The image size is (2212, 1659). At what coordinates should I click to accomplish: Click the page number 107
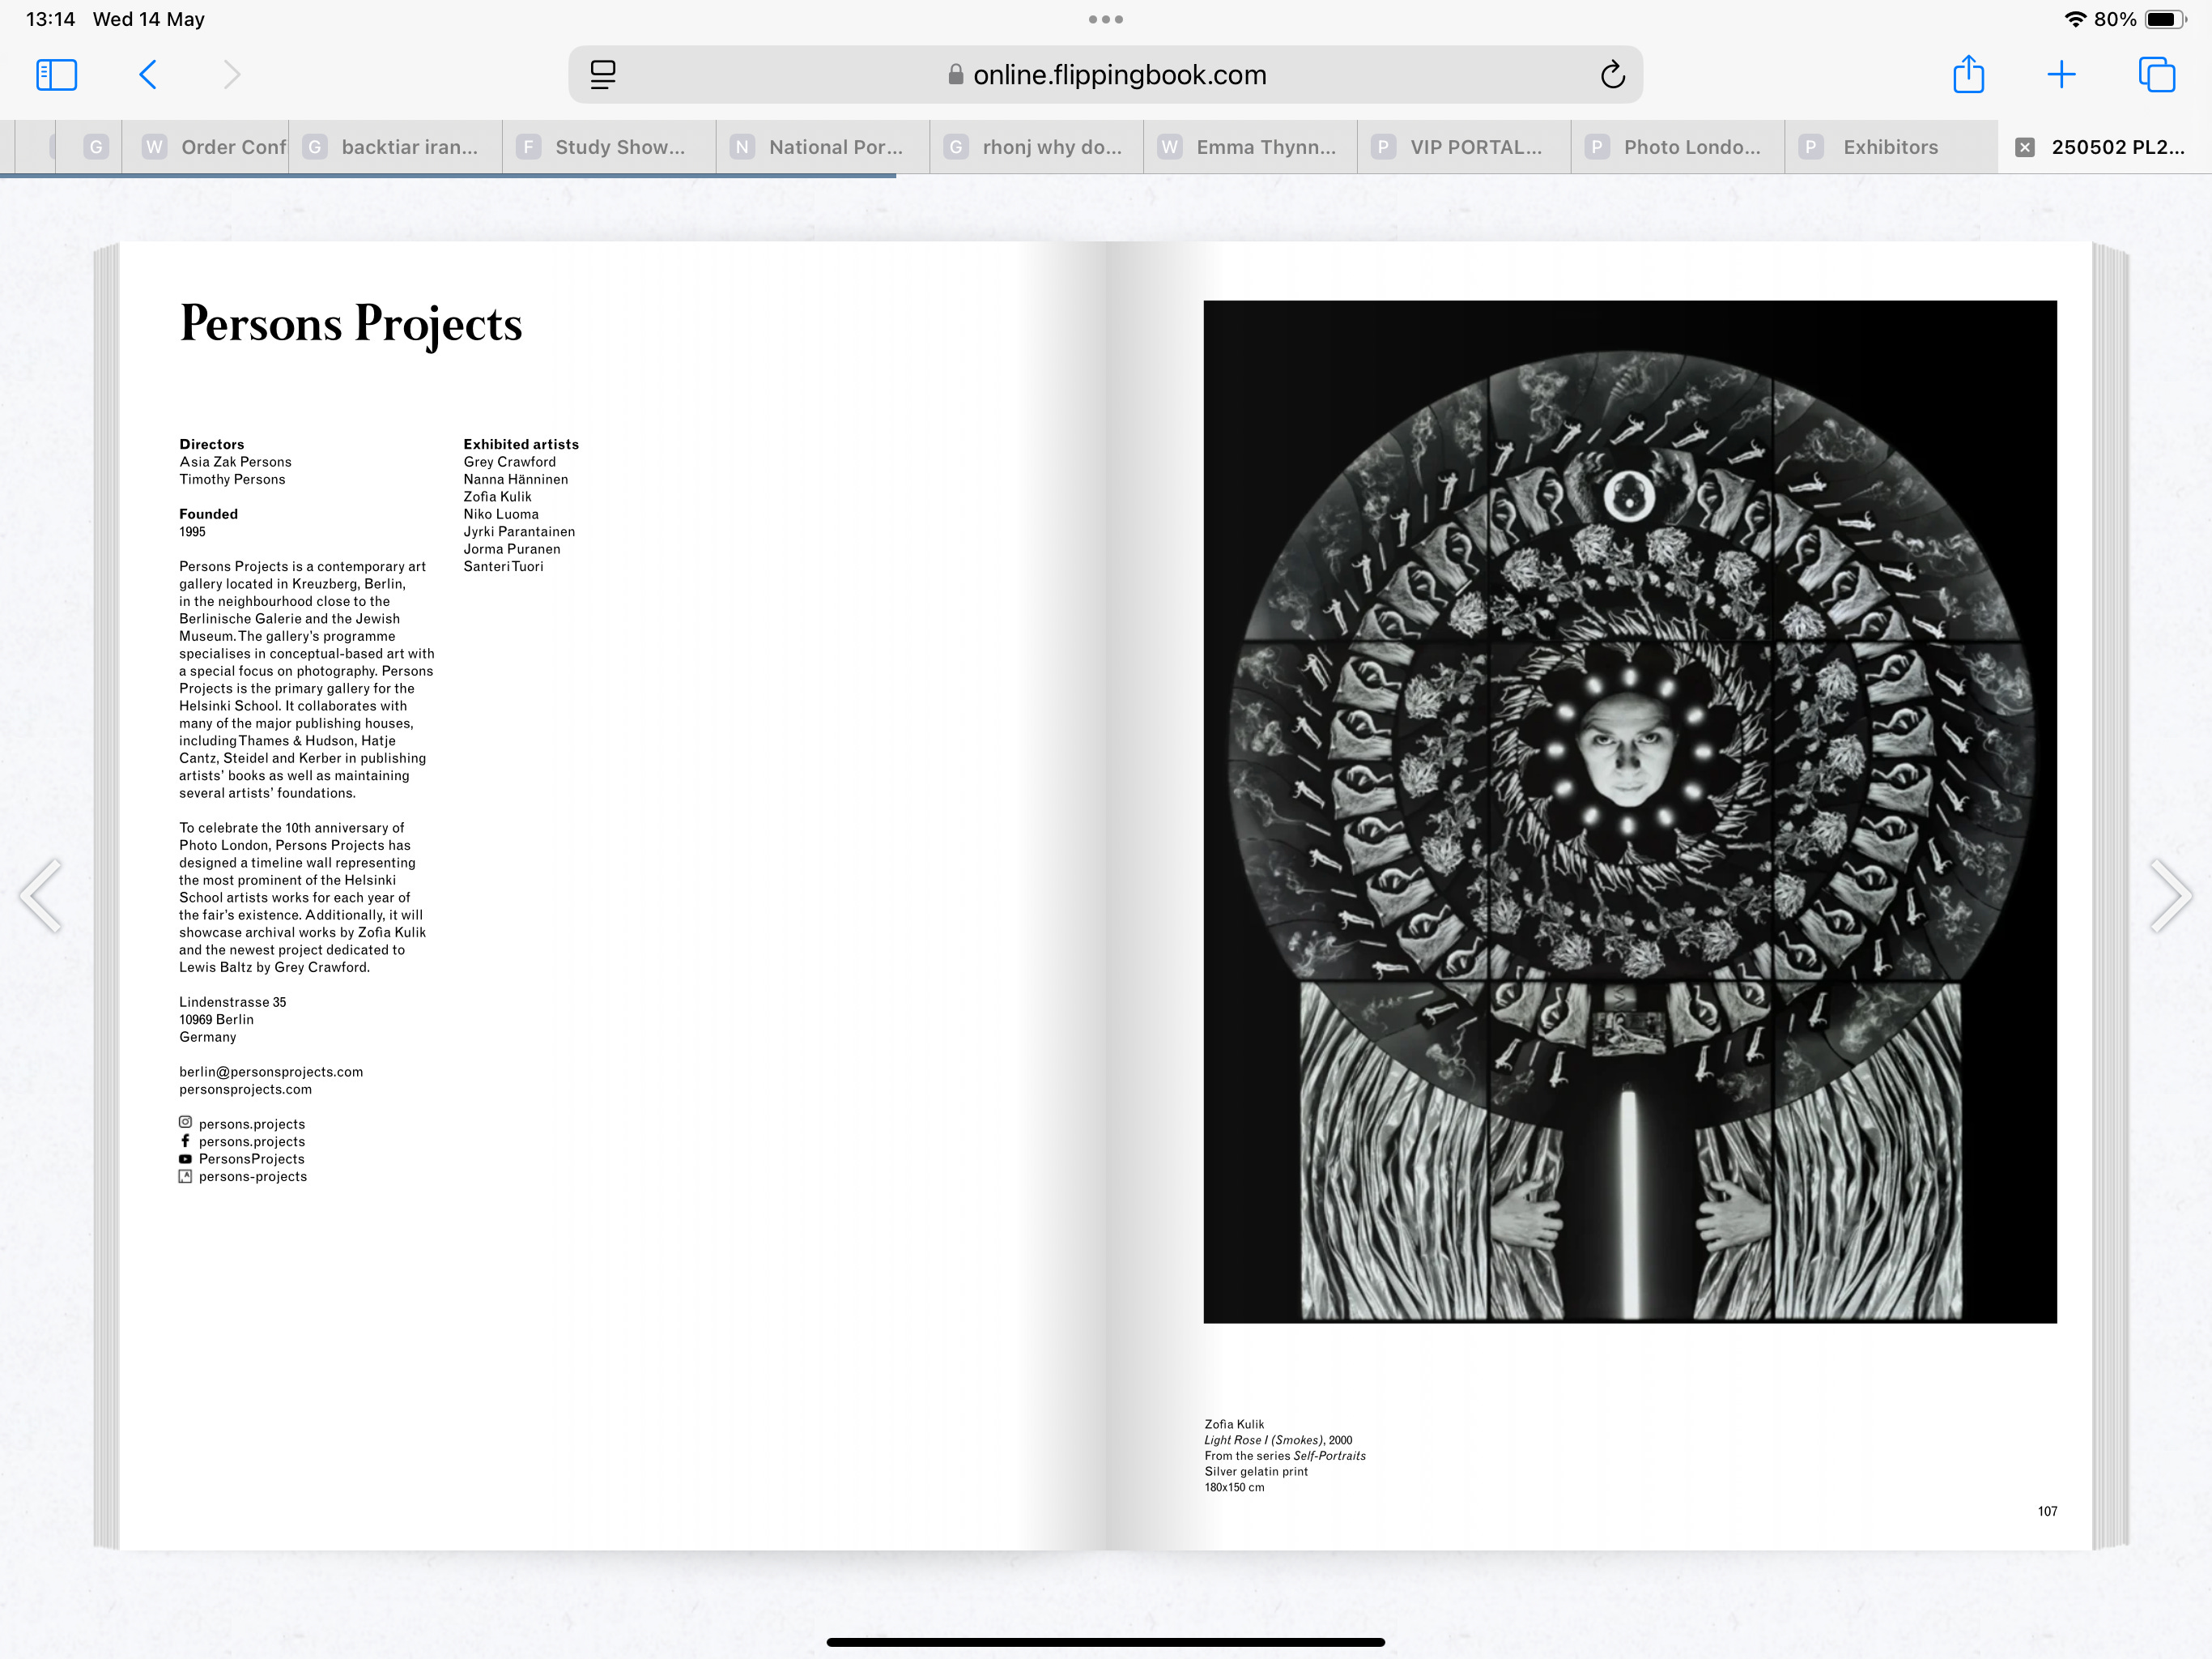click(2047, 1511)
